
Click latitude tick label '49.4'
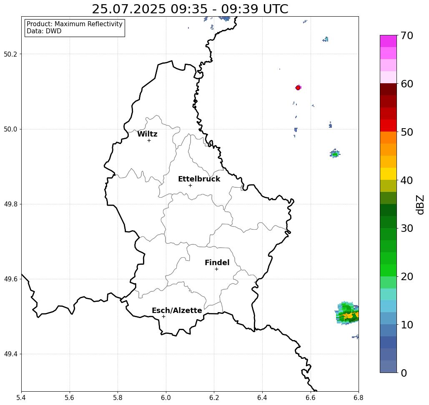(x=10, y=354)
